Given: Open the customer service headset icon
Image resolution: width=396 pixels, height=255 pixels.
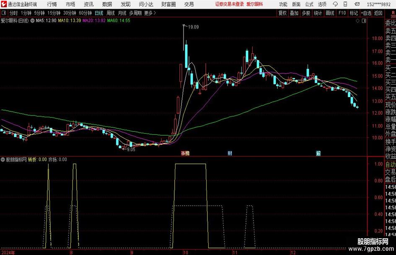Looking at the screenshot, I should (335, 4).
